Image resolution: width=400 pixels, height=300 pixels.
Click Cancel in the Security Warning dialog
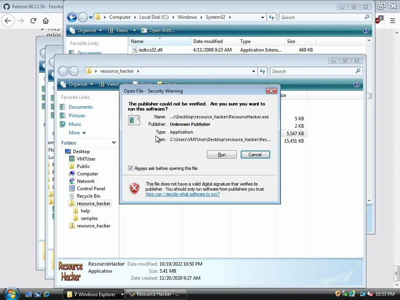click(x=255, y=155)
